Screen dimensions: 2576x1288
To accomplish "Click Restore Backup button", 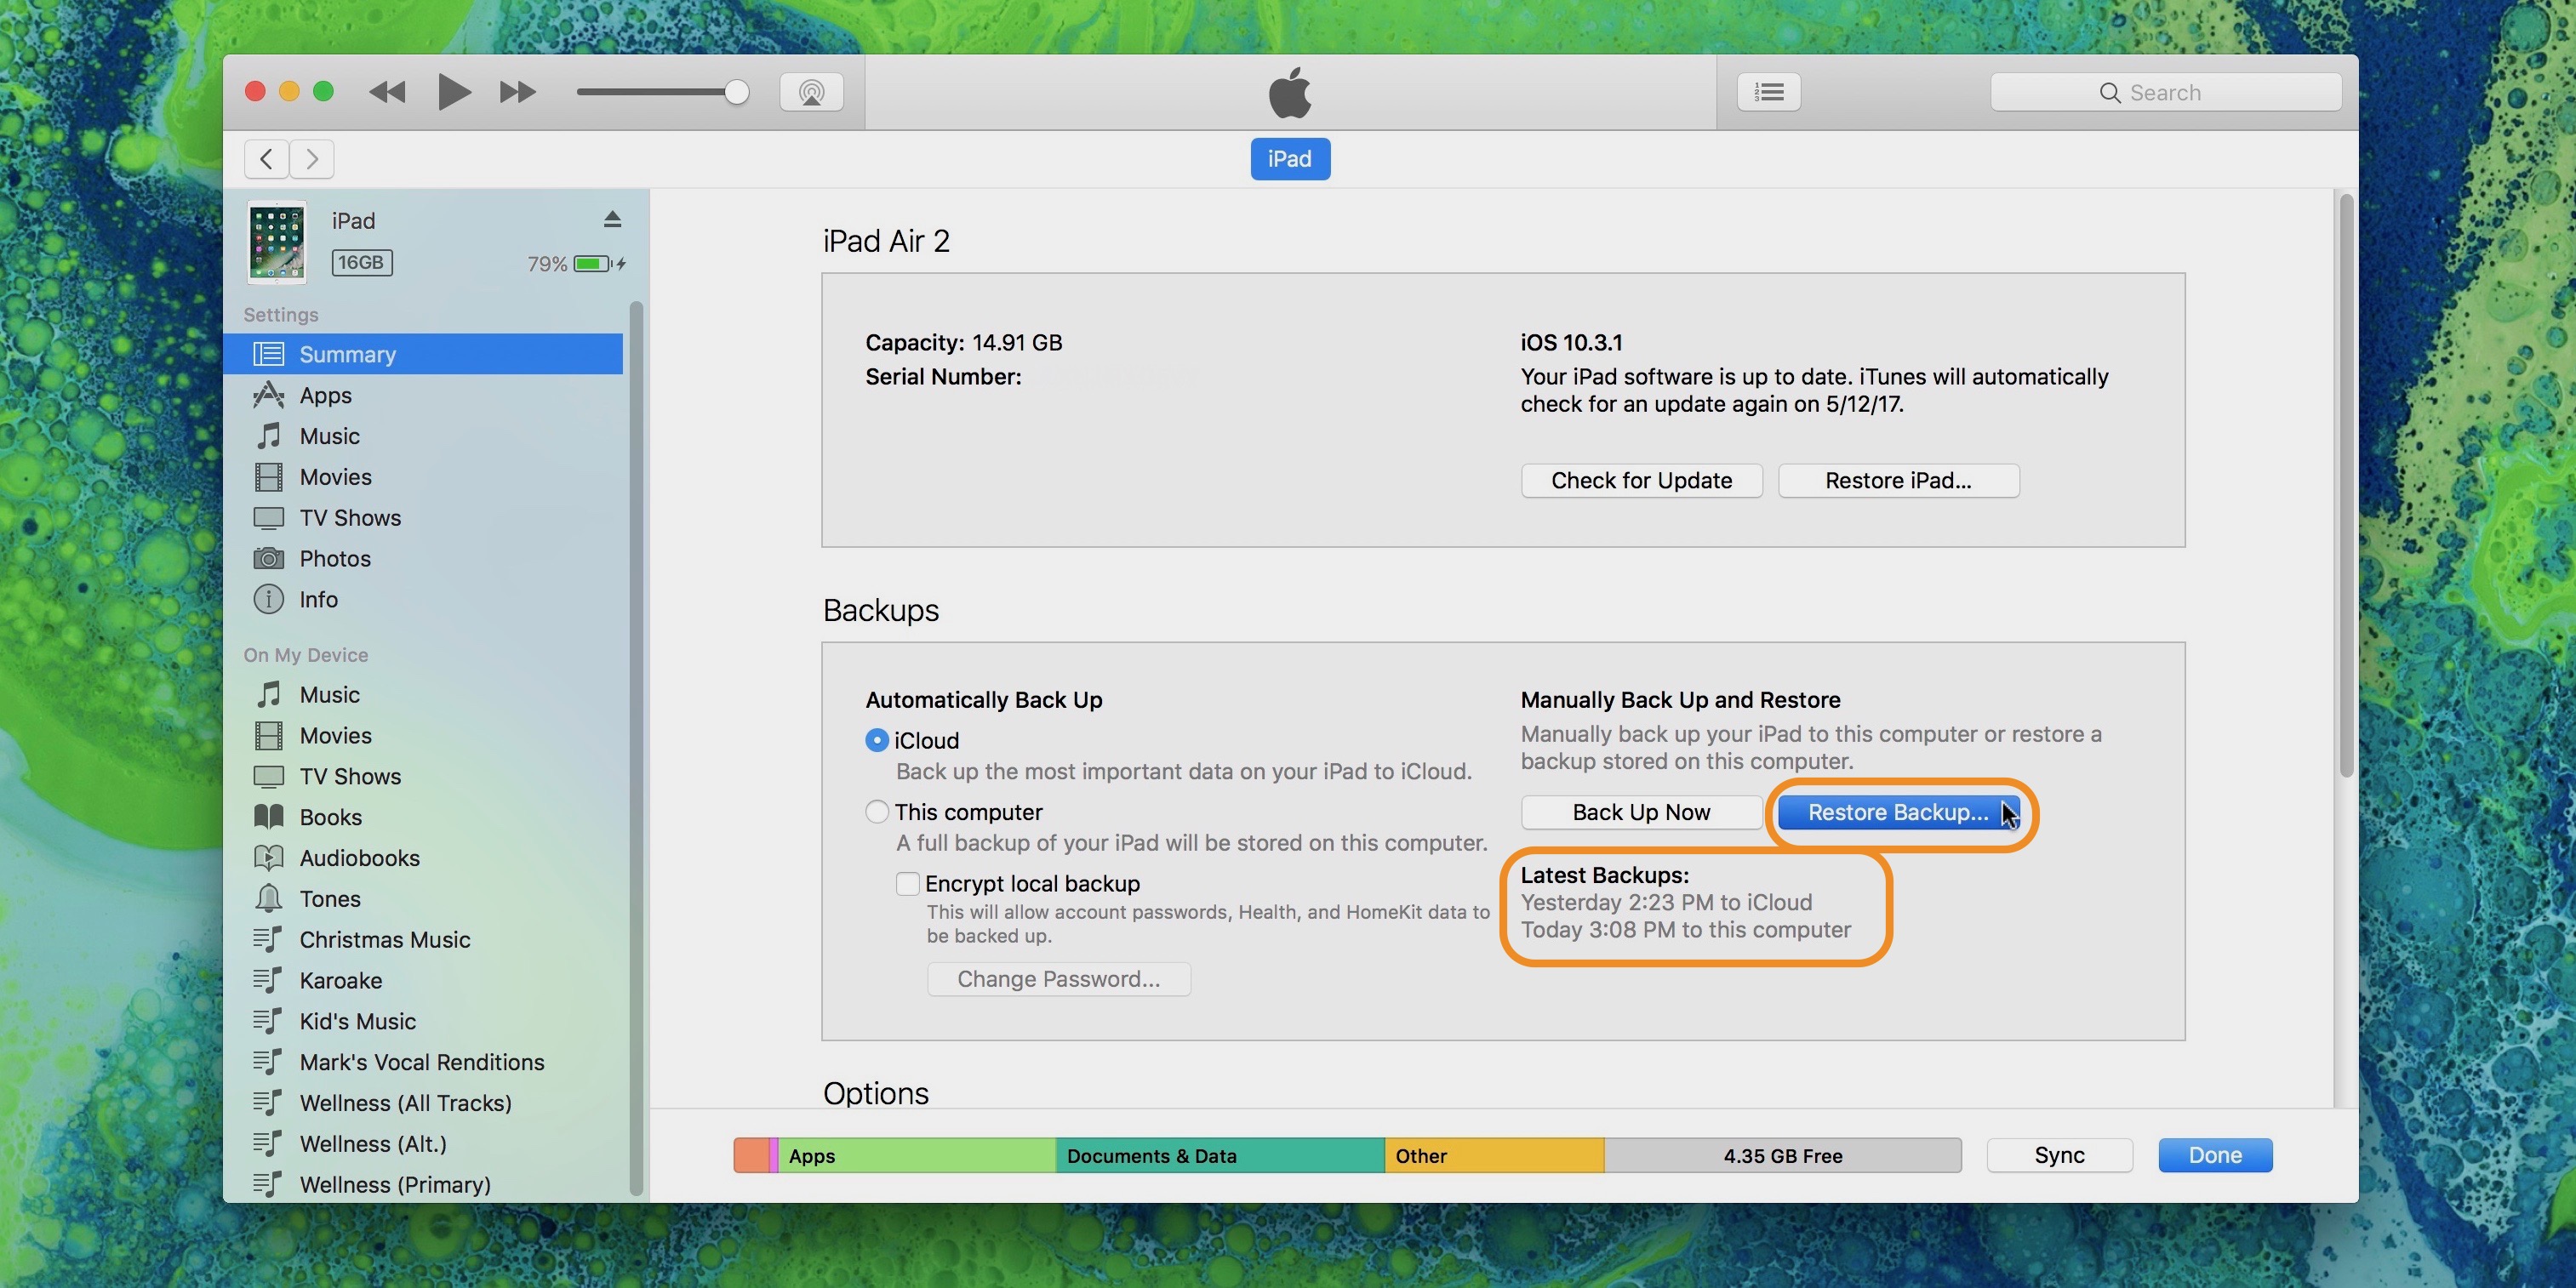I will click(x=1898, y=812).
